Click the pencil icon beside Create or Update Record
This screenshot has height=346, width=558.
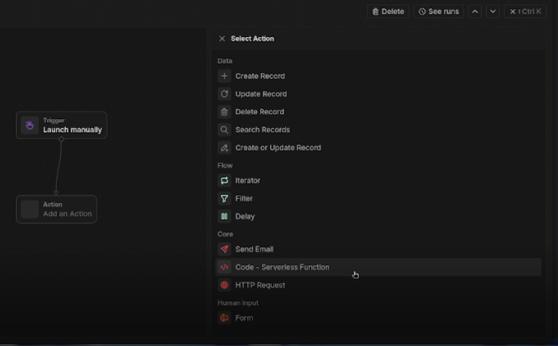224,148
